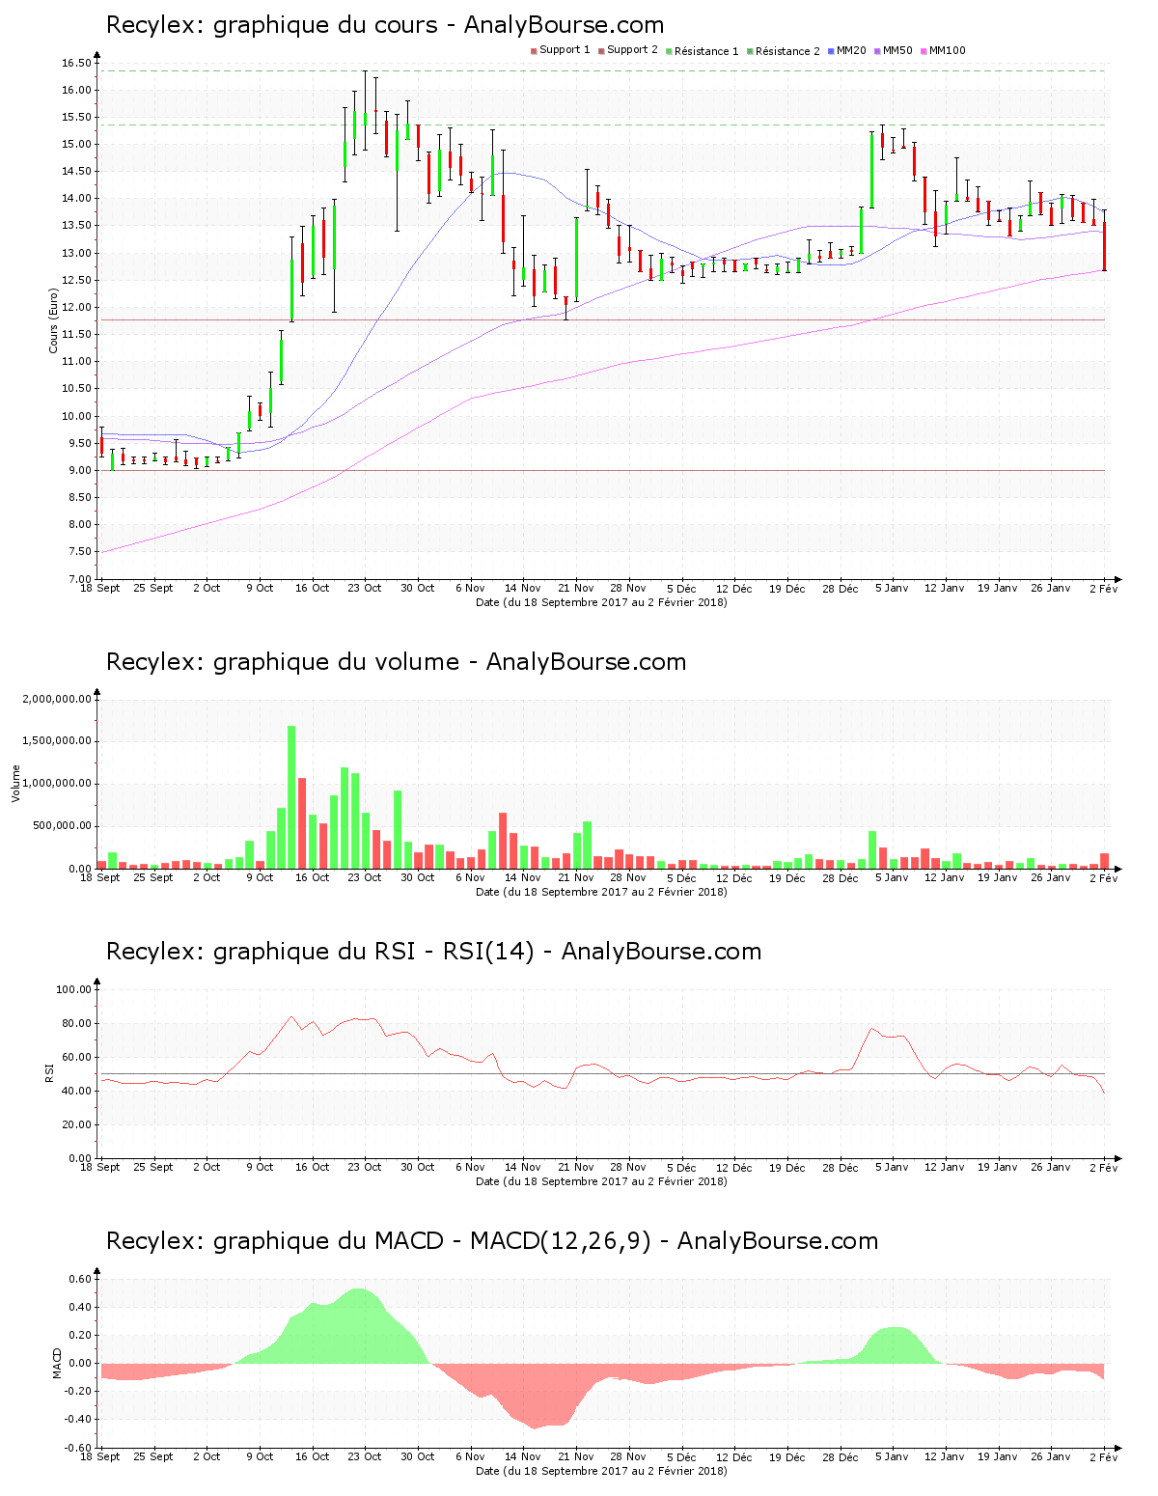1158x1496 pixels.
Task: Click the 7.00 price axis value
Action: 79,579
